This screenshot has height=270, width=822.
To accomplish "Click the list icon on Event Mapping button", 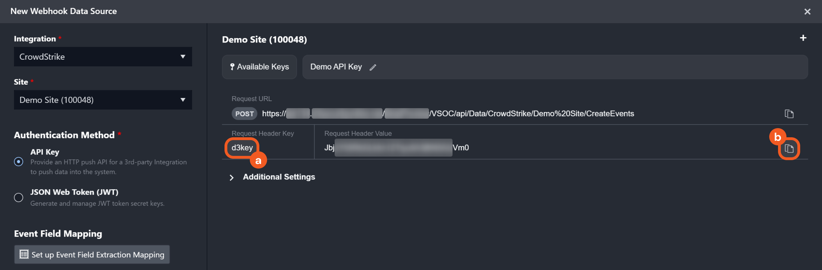I will pos(24,254).
